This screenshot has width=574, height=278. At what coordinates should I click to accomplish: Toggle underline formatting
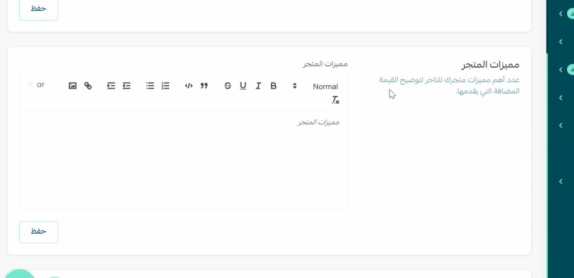(243, 86)
